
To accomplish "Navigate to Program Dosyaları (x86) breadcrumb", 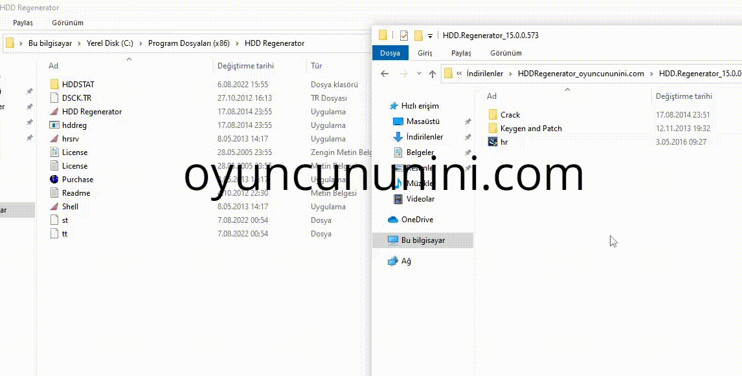I will click(x=189, y=43).
